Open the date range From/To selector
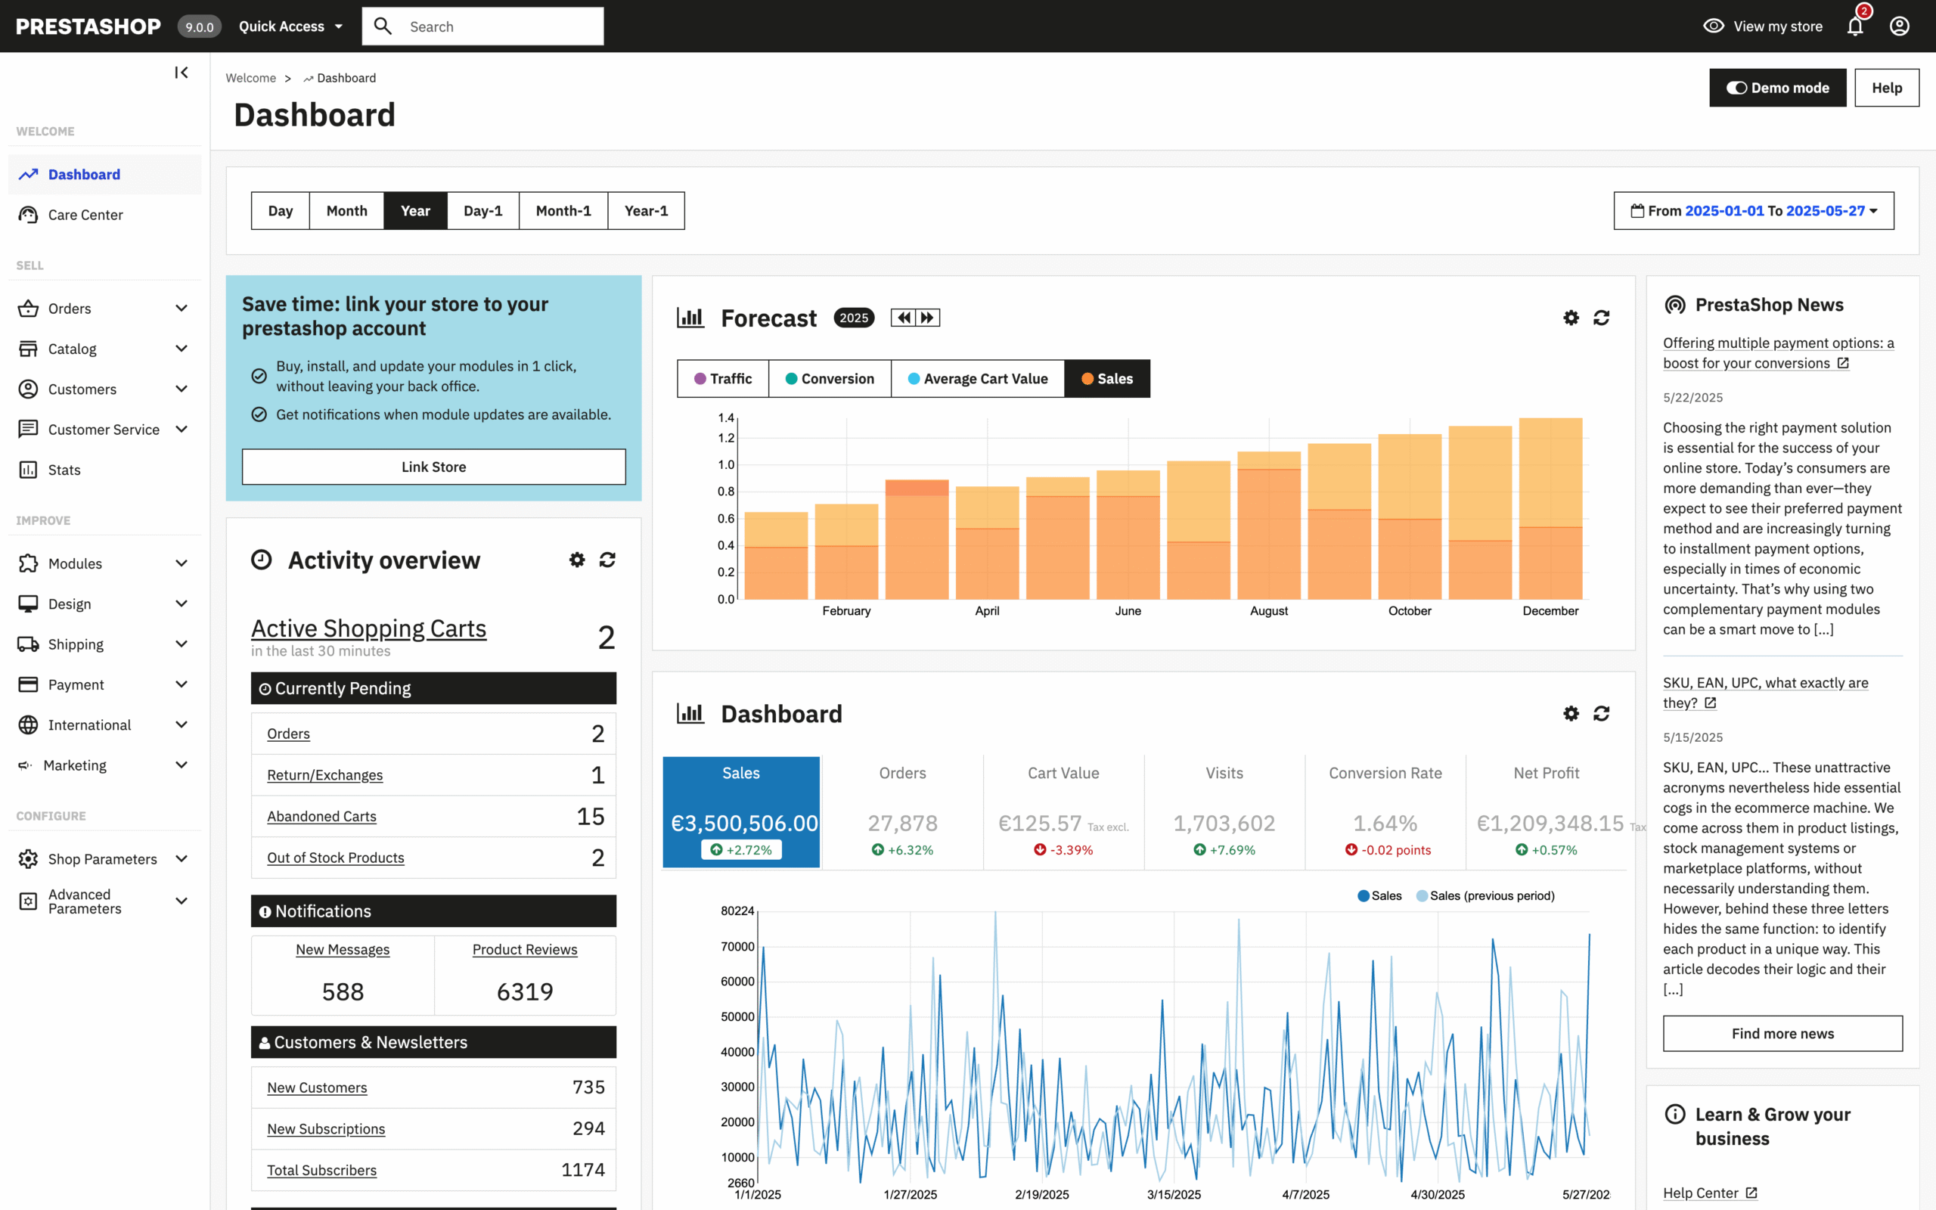This screenshot has height=1210, width=1936. pyautogui.click(x=1754, y=210)
